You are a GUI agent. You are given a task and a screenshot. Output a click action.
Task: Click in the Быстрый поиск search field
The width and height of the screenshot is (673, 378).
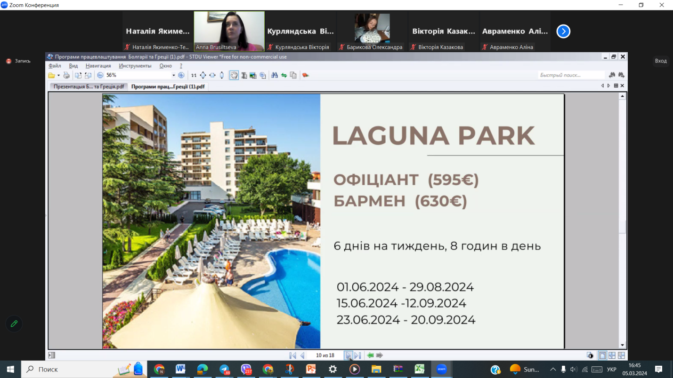click(x=571, y=75)
